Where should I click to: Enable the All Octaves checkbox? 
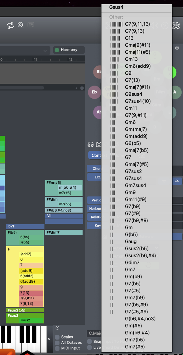(57, 343)
